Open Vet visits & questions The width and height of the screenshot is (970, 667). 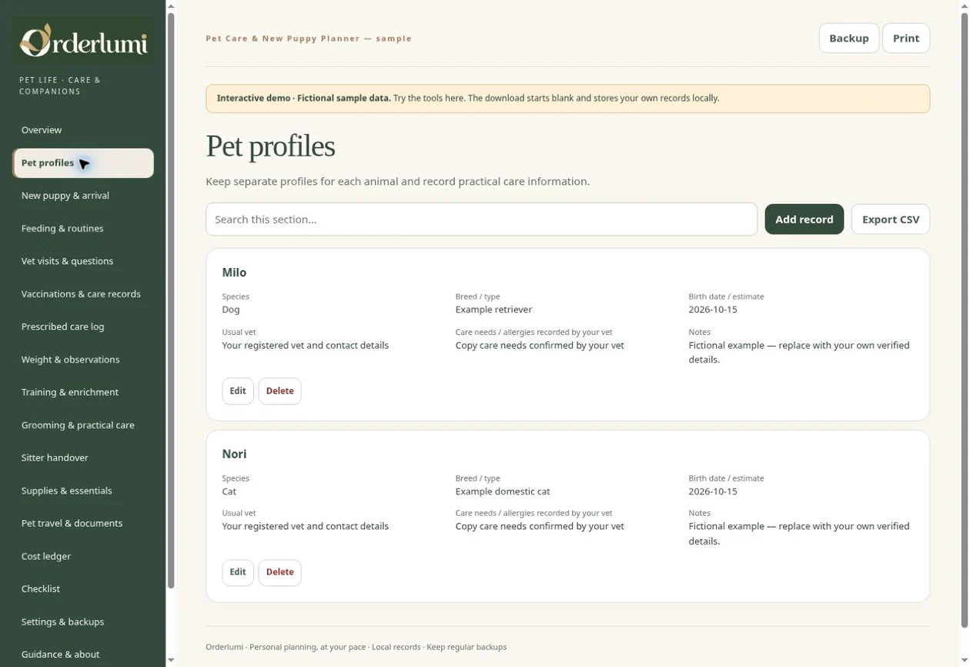(83, 261)
